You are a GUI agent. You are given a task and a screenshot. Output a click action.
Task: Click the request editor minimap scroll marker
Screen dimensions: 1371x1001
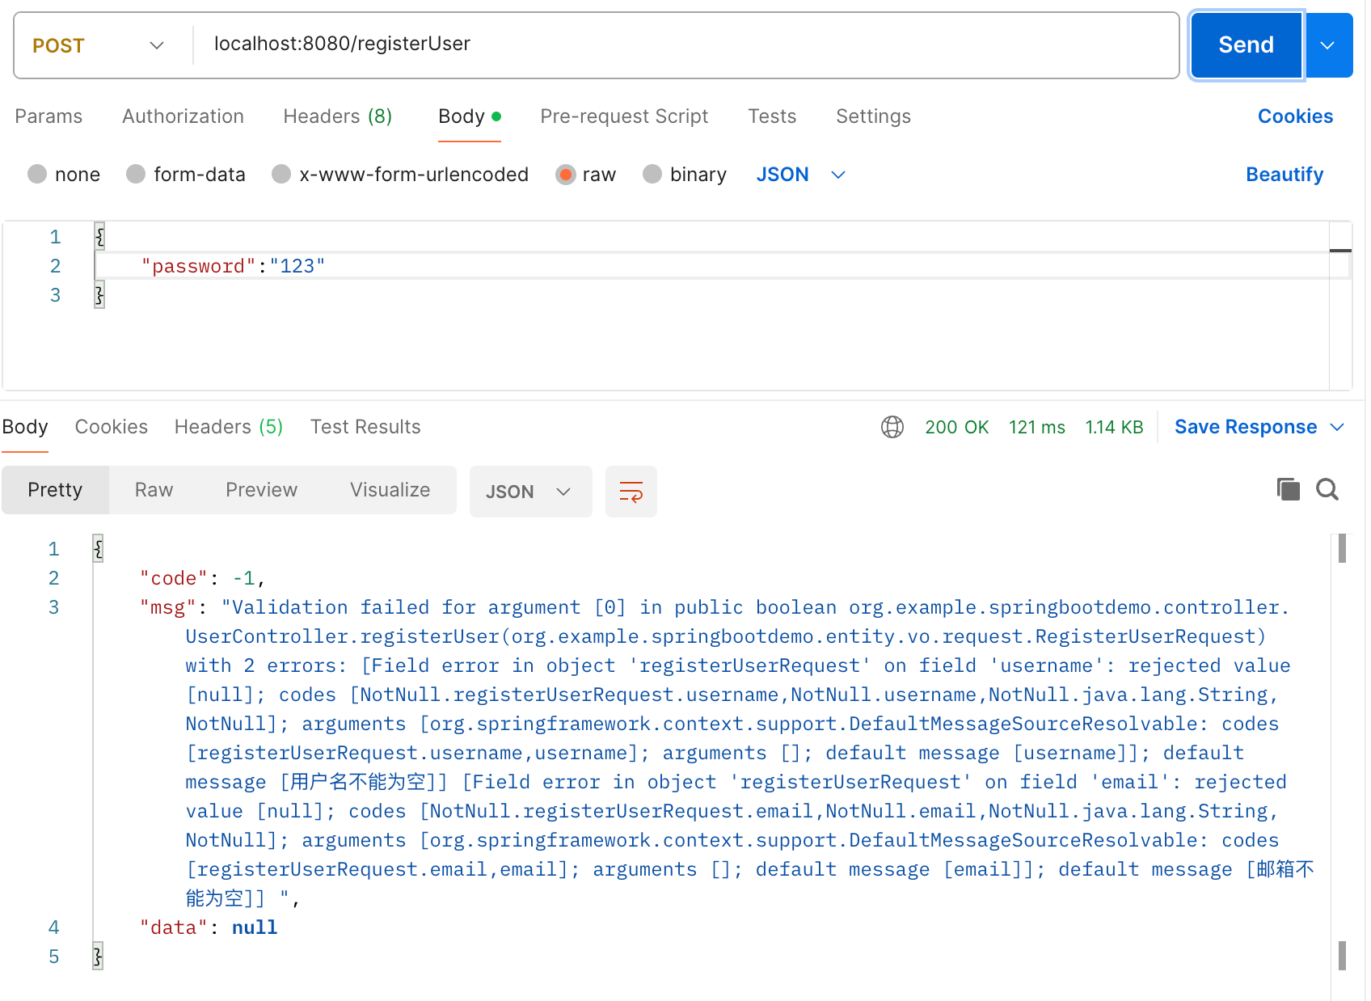(1340, 251)
